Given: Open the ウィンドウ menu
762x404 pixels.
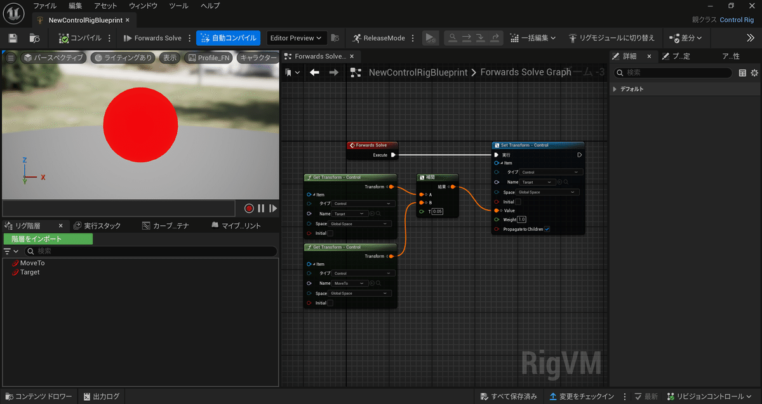Looking at the screenshot, I should (143, 6).
